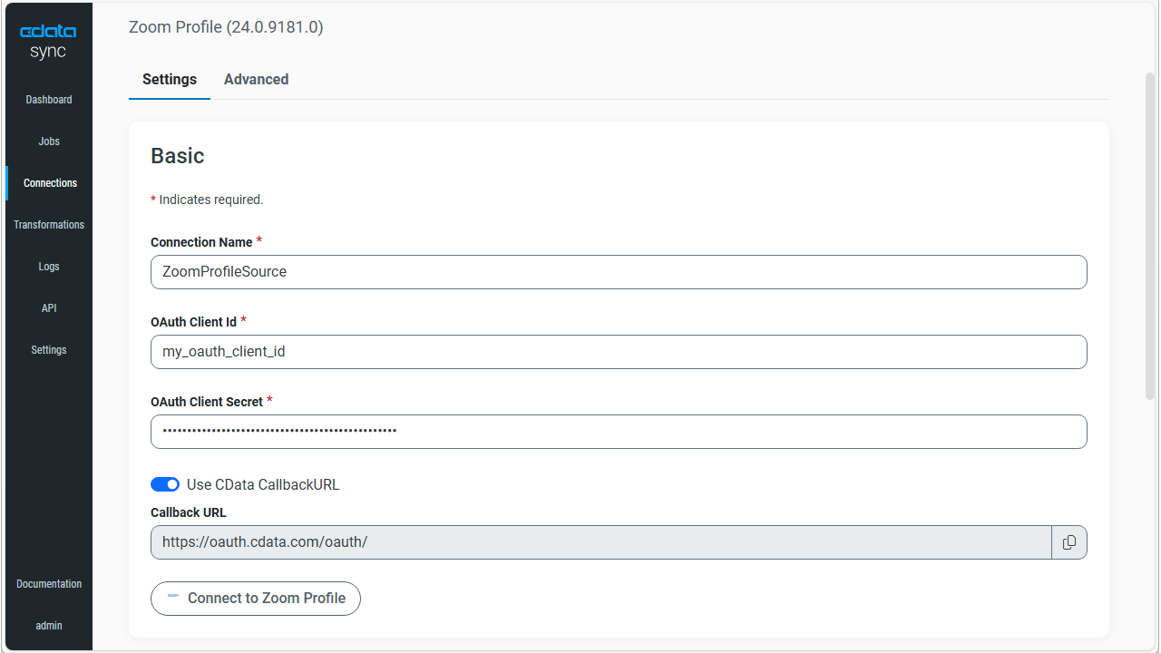The width and height of the screenshot is (1161, 653).
Task: Click the Callback URL text field
Action: coord(600,542)
